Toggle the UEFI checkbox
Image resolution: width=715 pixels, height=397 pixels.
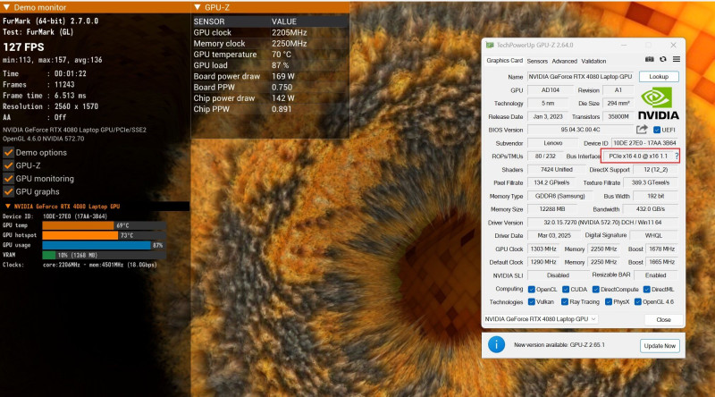coord(657,130)
